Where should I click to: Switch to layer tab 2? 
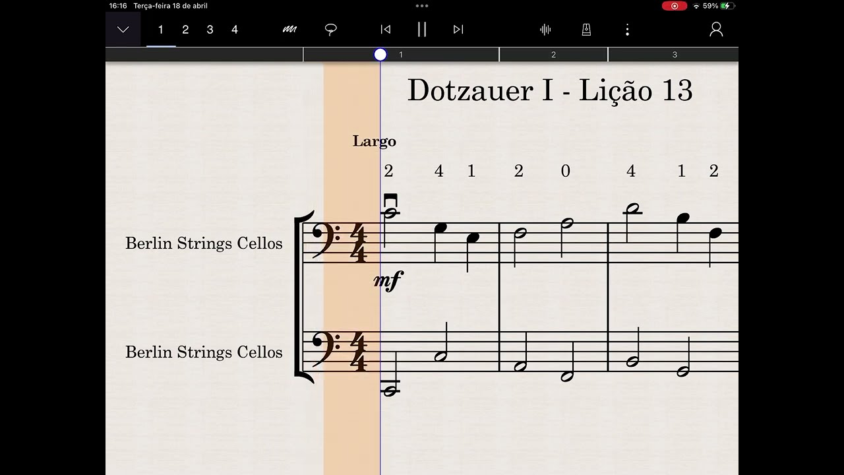pyautogui.click(x=185, y=30)
